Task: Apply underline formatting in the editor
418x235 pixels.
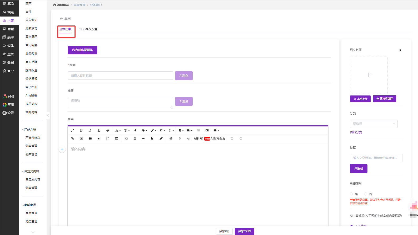Action: (x=99, y=130)
